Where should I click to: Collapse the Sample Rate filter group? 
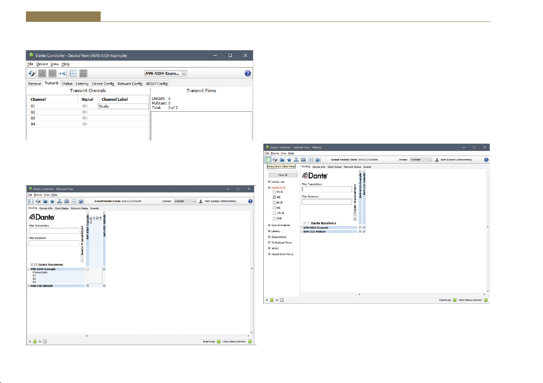click(x=269, y=187)
